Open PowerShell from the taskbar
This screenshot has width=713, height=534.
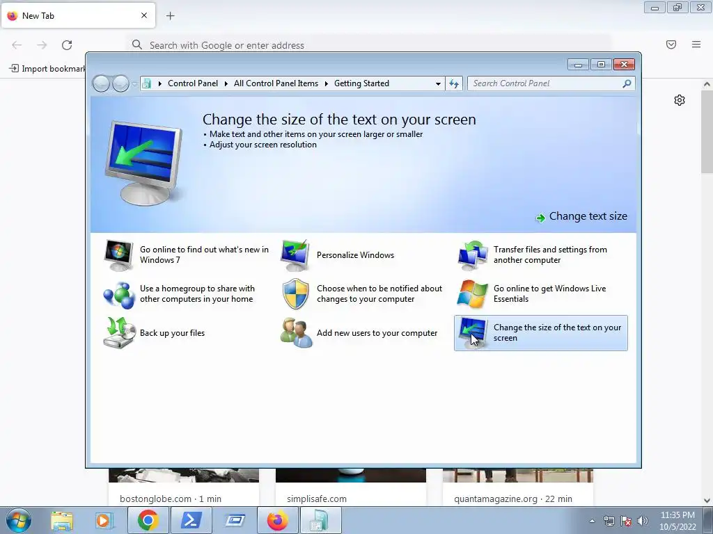pos(191,520)
